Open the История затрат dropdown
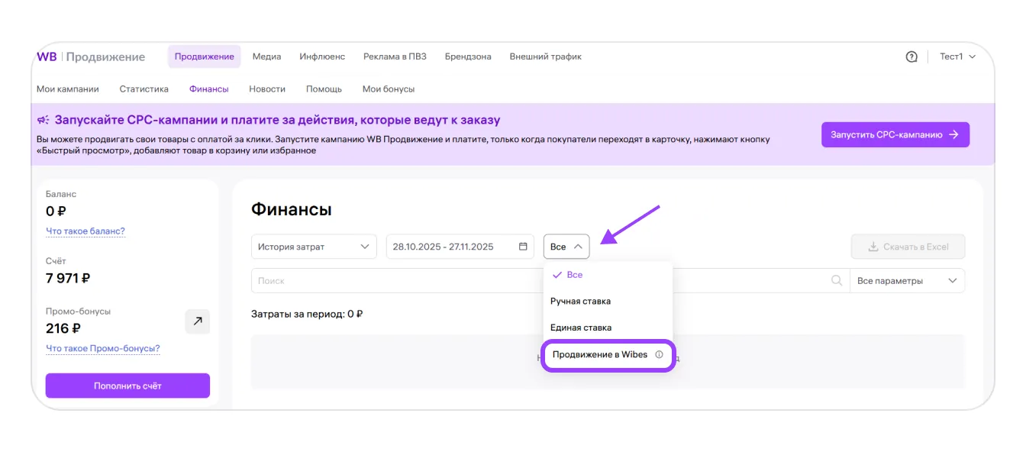 313,247
